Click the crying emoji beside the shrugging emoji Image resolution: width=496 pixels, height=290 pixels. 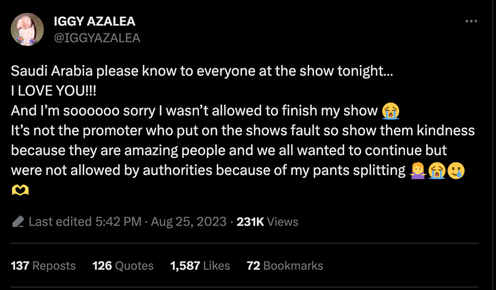click(436, 170)
